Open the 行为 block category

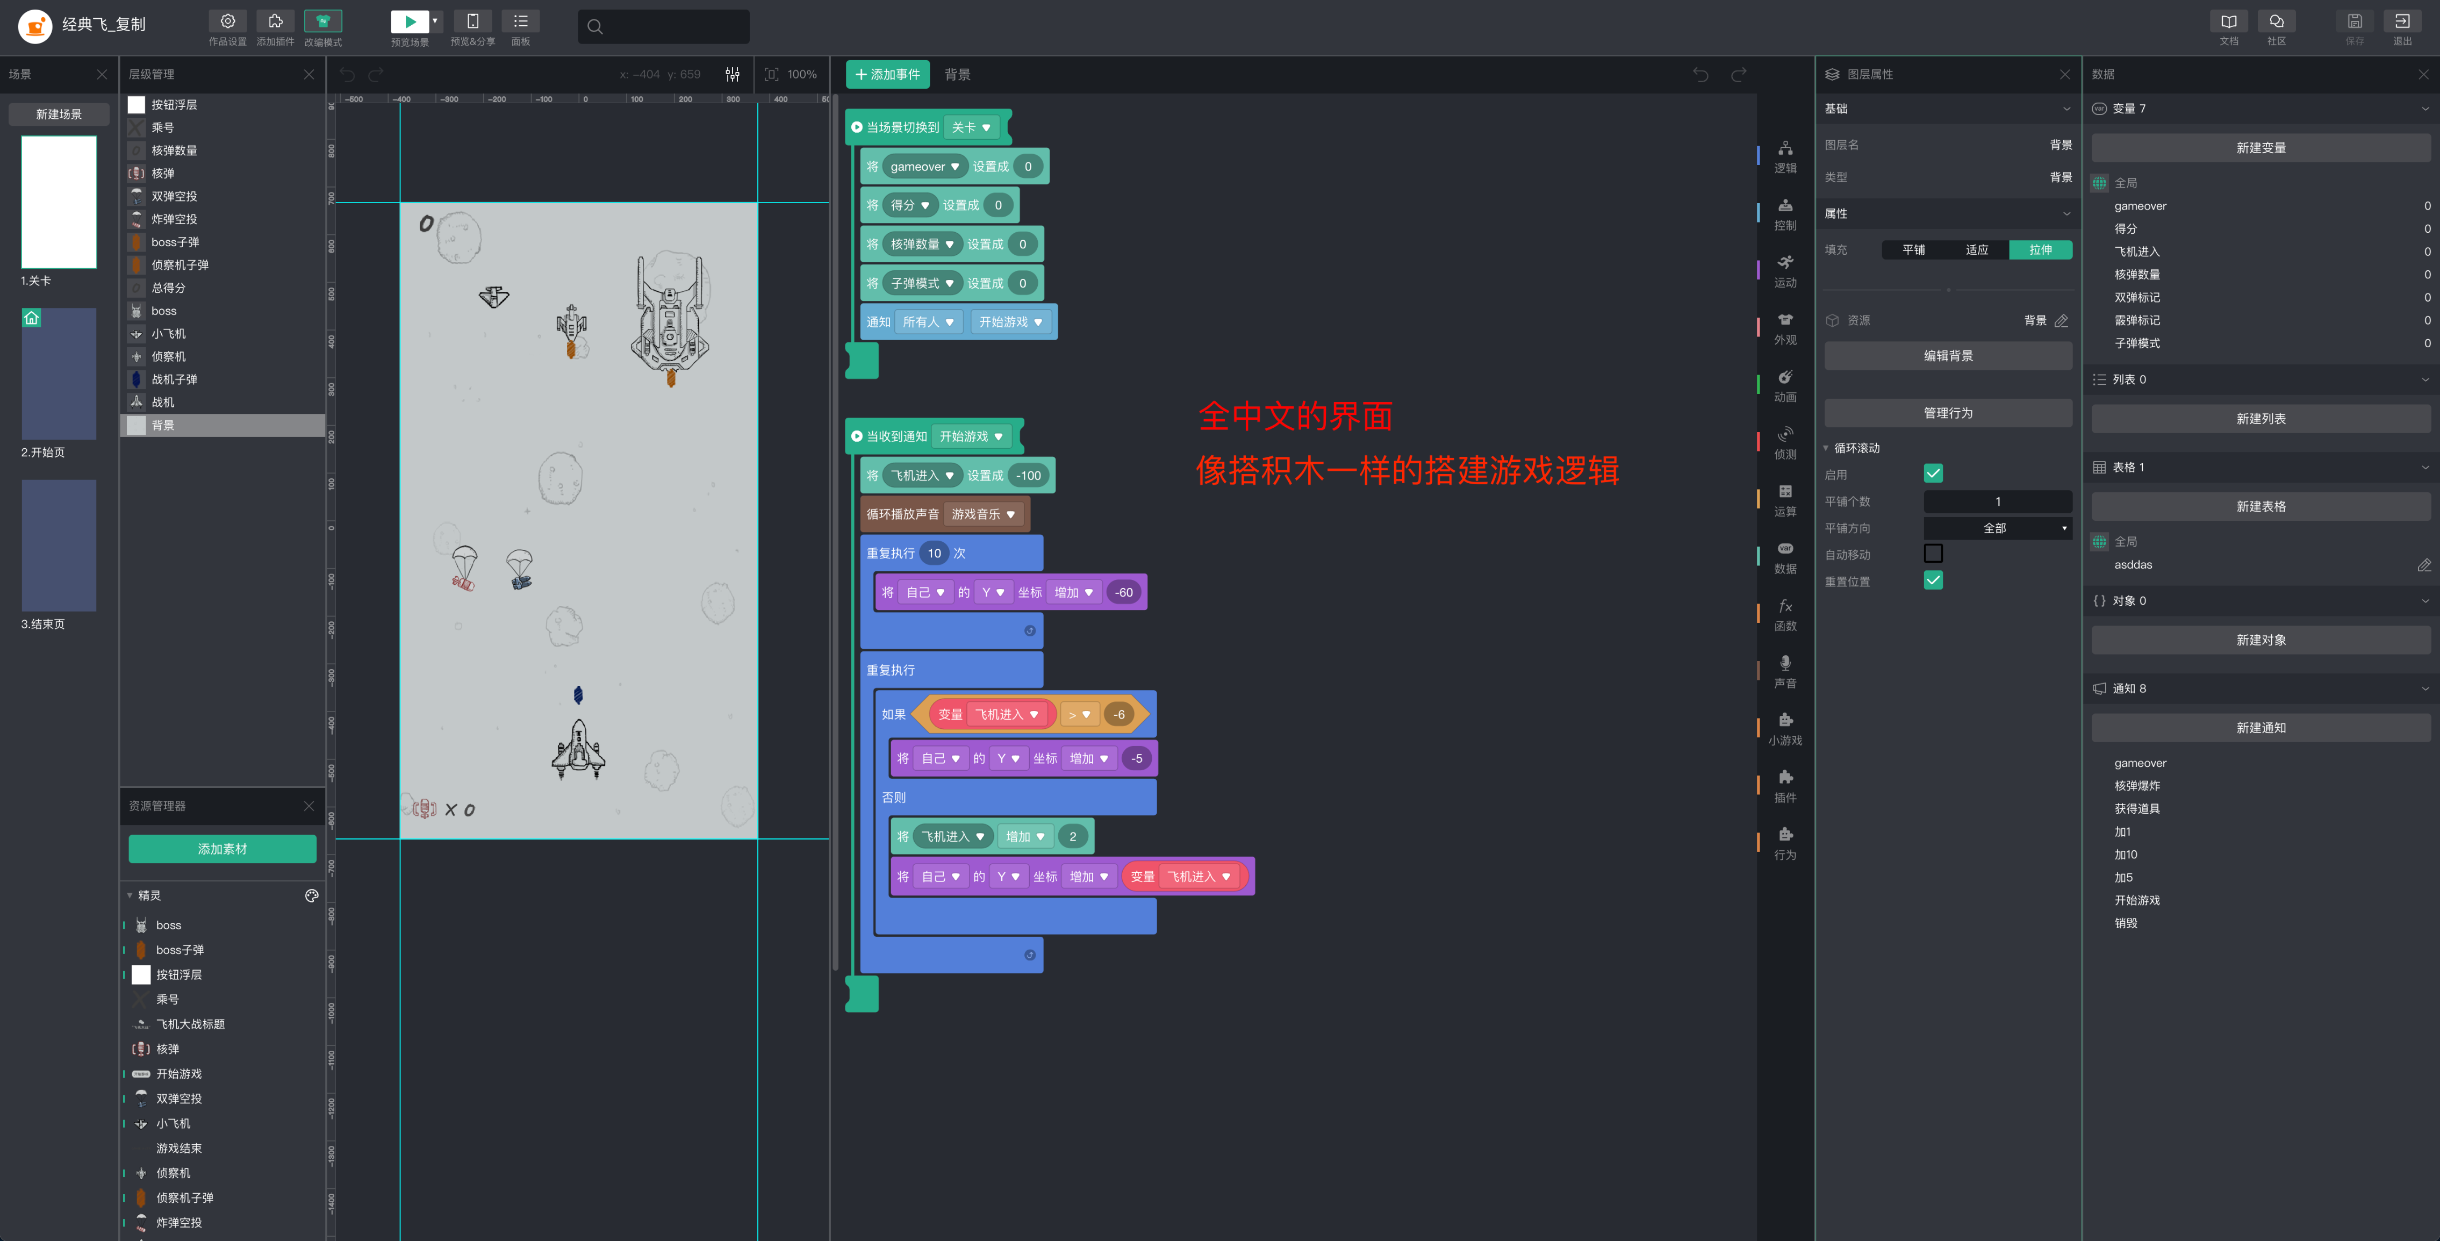tap(1784, 843)
